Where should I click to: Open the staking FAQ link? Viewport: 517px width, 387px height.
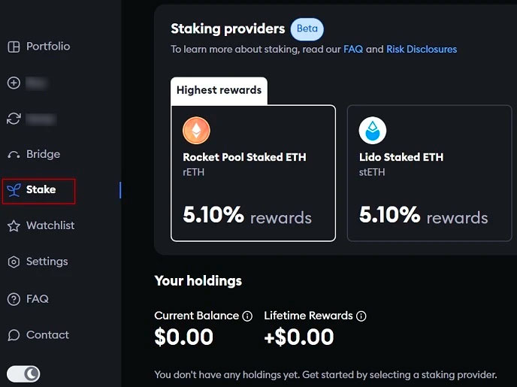[x=353, y=50]
